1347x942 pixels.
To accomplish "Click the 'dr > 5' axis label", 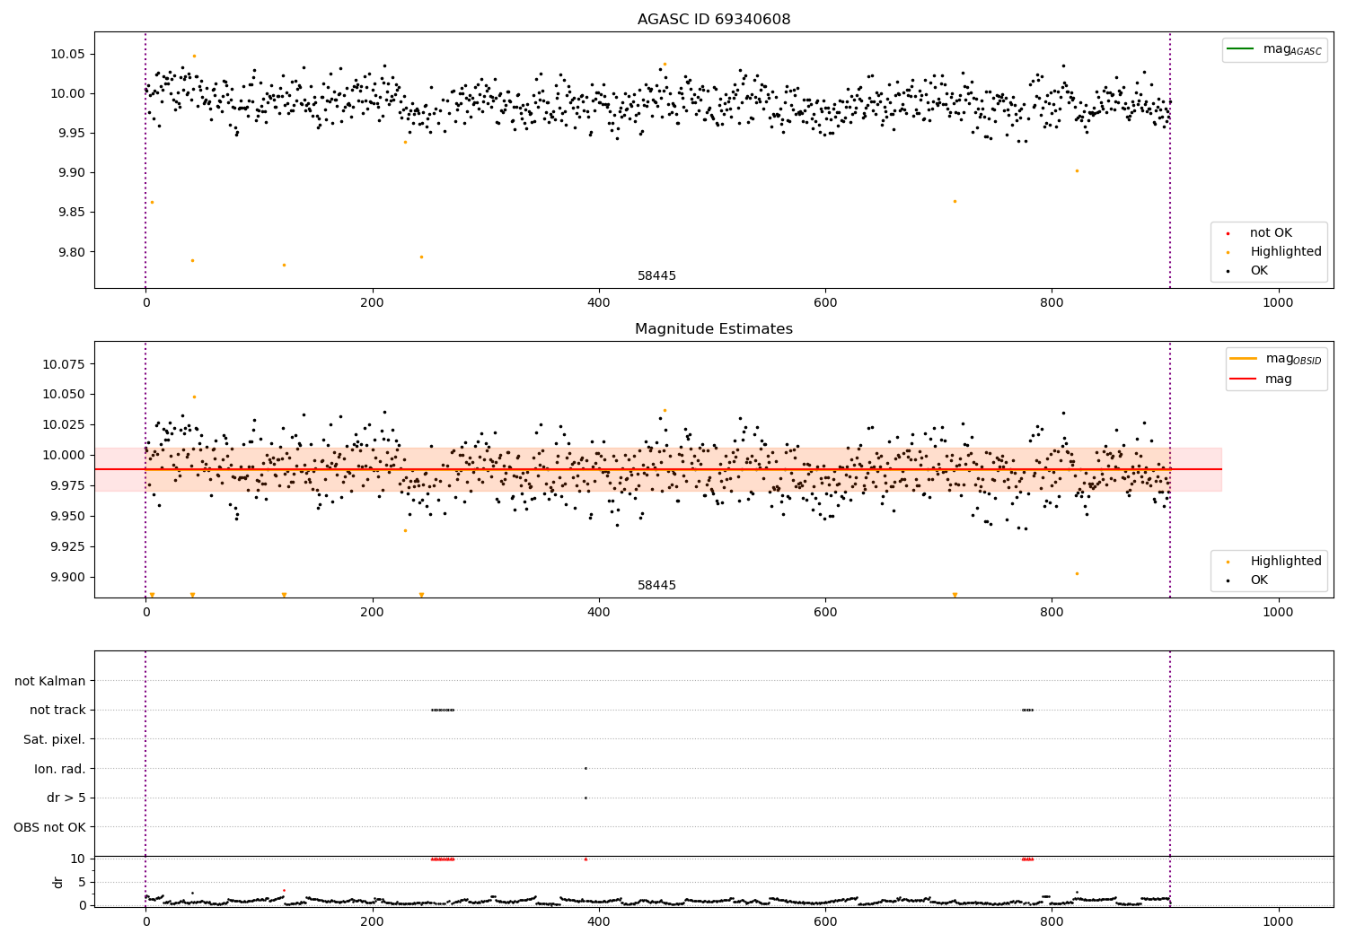I will (66, 798).
